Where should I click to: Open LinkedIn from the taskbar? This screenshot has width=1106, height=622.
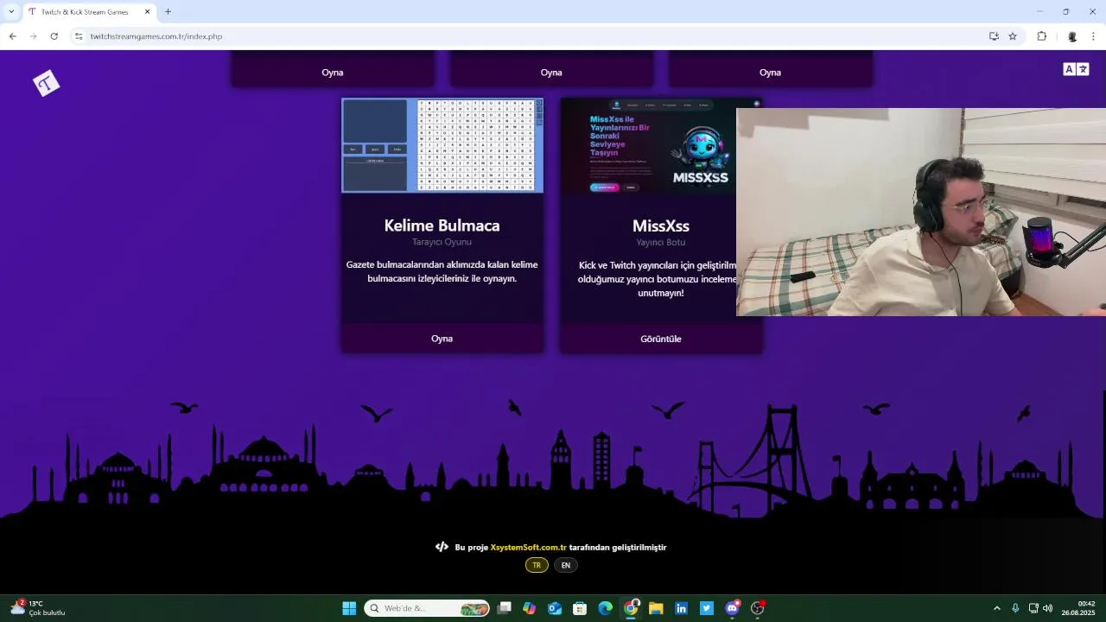click(x=681, y=608)
